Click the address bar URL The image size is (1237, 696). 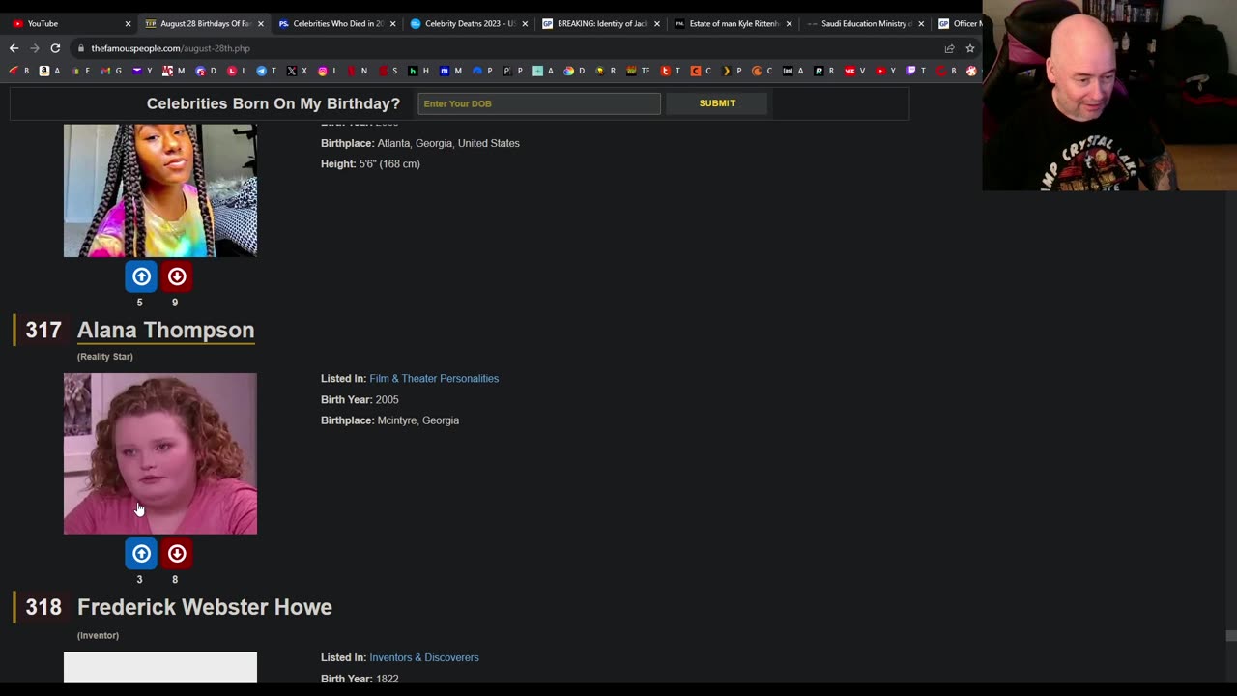point(170,48)
